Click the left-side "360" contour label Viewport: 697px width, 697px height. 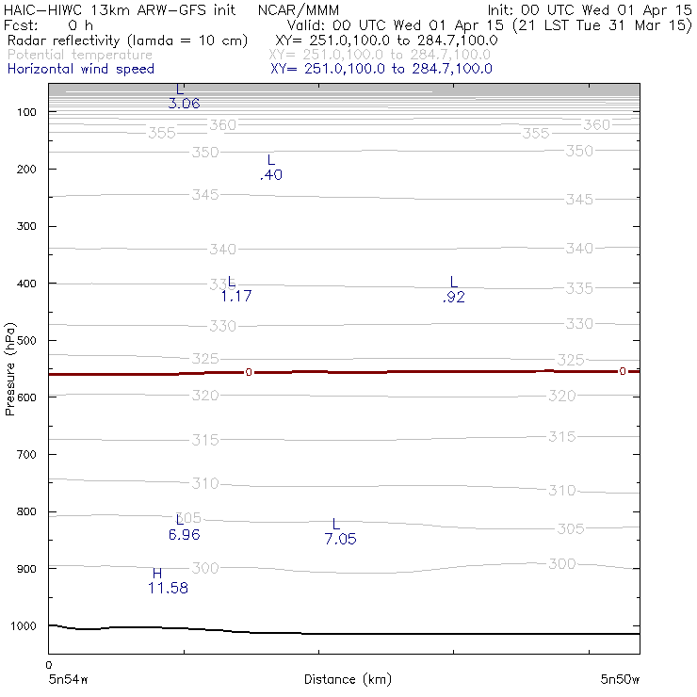[222, 125]
